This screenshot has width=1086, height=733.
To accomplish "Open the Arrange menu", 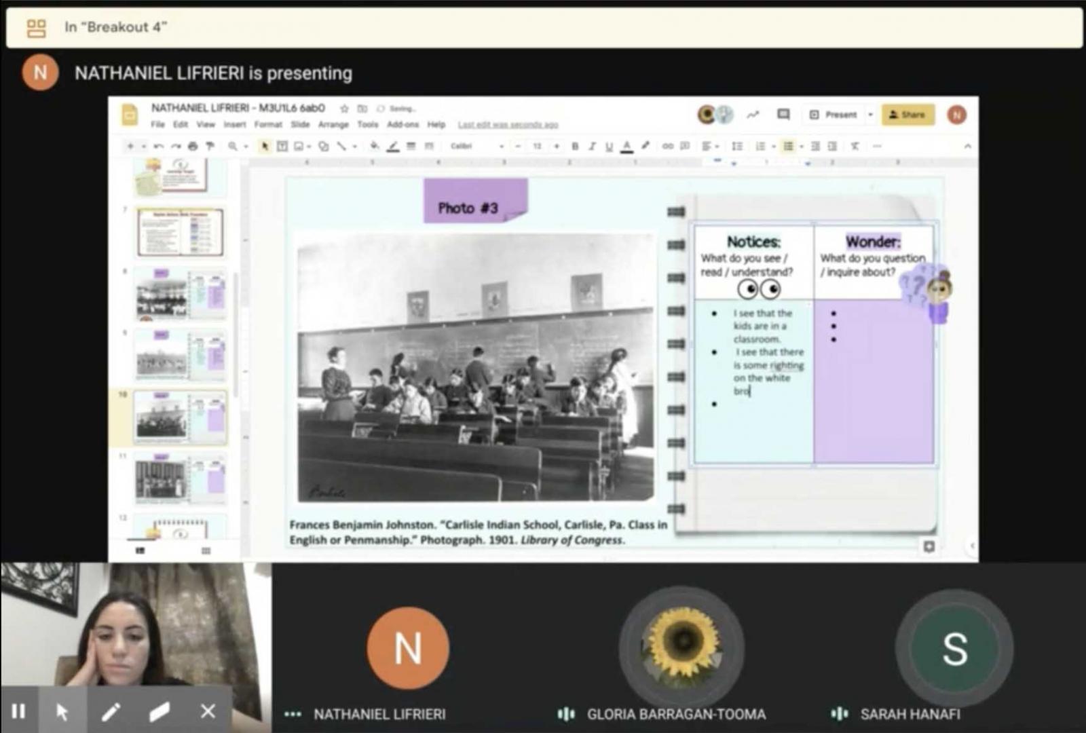I will point(333,124).
